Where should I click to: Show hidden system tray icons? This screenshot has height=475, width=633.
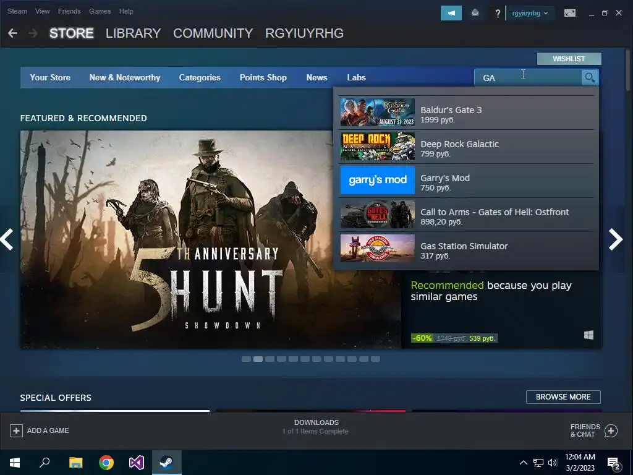523,463
